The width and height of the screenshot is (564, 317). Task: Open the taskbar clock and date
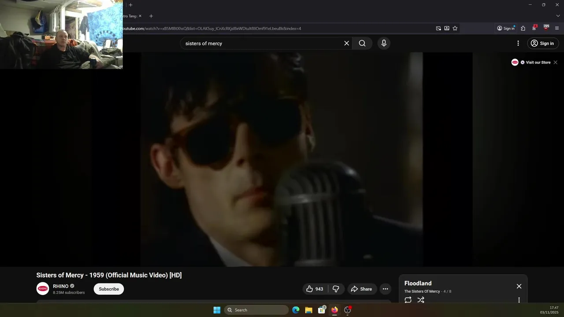tap(549, 310)
